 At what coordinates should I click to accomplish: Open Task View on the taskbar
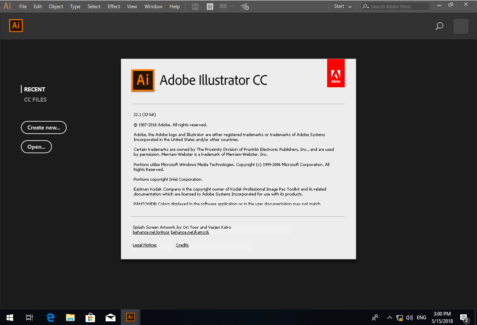point(29,317)
